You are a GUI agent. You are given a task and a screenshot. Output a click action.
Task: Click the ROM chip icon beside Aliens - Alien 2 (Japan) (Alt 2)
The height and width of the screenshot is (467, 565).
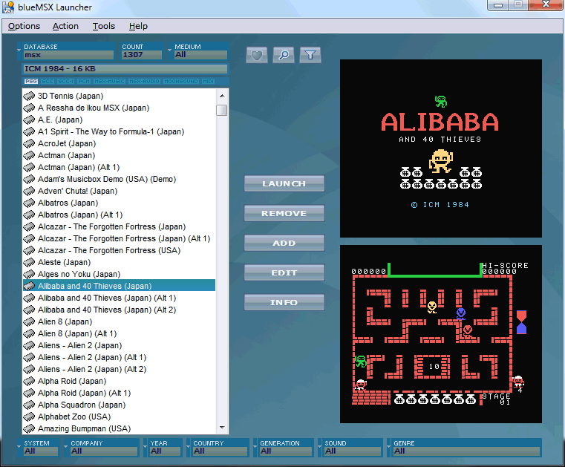29,369
